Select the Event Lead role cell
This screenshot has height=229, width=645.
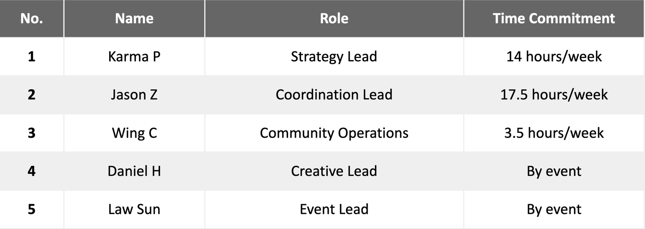(x=334, y=209)
